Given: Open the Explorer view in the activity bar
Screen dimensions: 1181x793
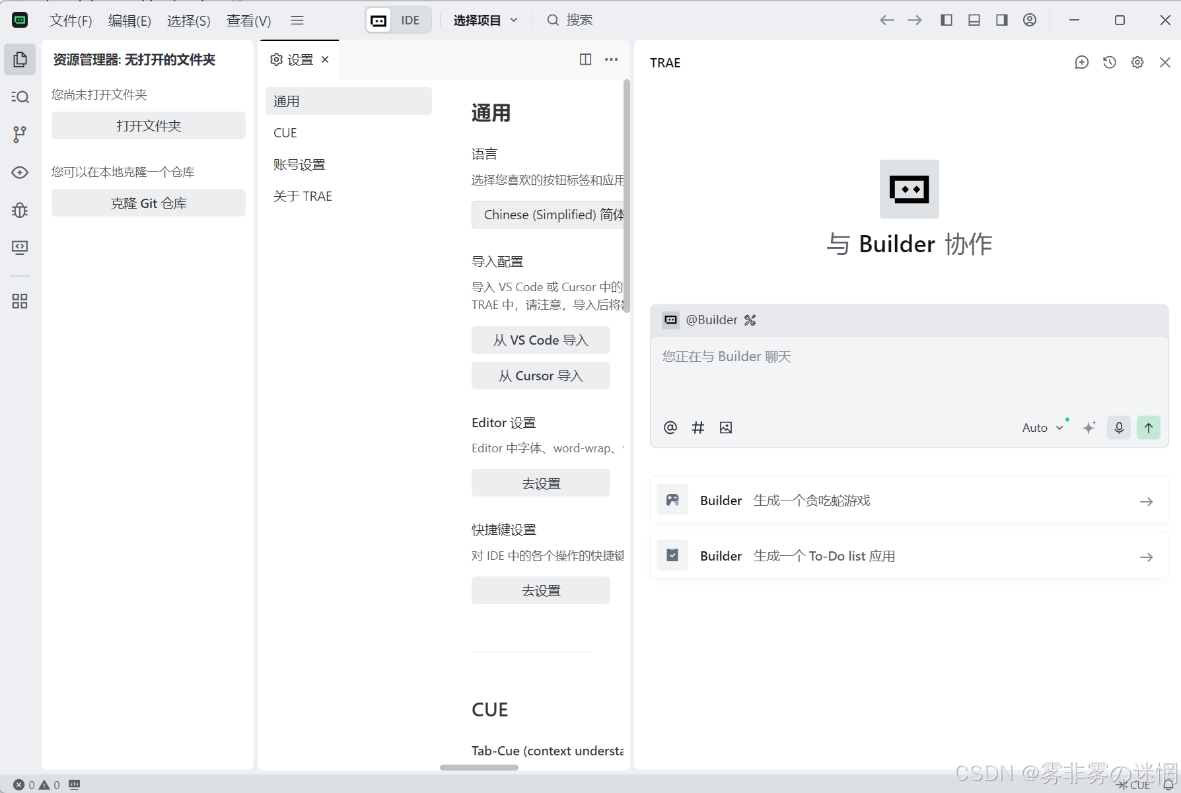Looking at the screenshot, I should click(20, 59).
